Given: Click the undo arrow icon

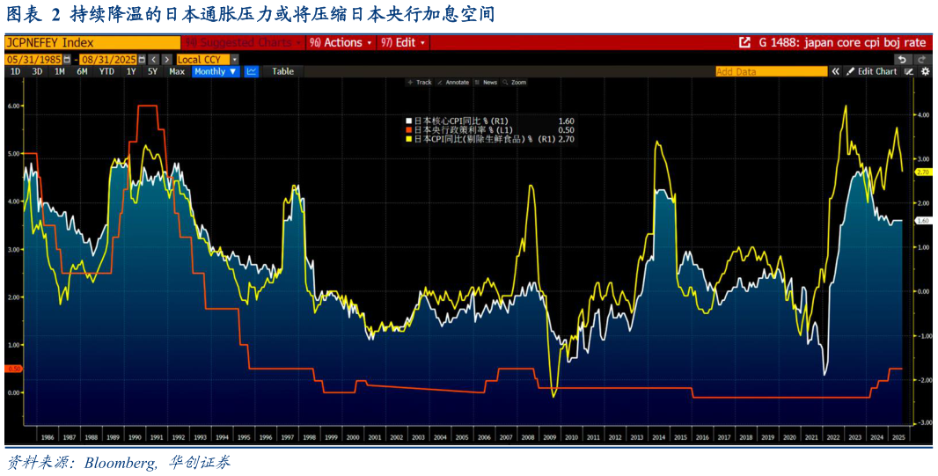Looking at the screenshot, I should point(901,59).
